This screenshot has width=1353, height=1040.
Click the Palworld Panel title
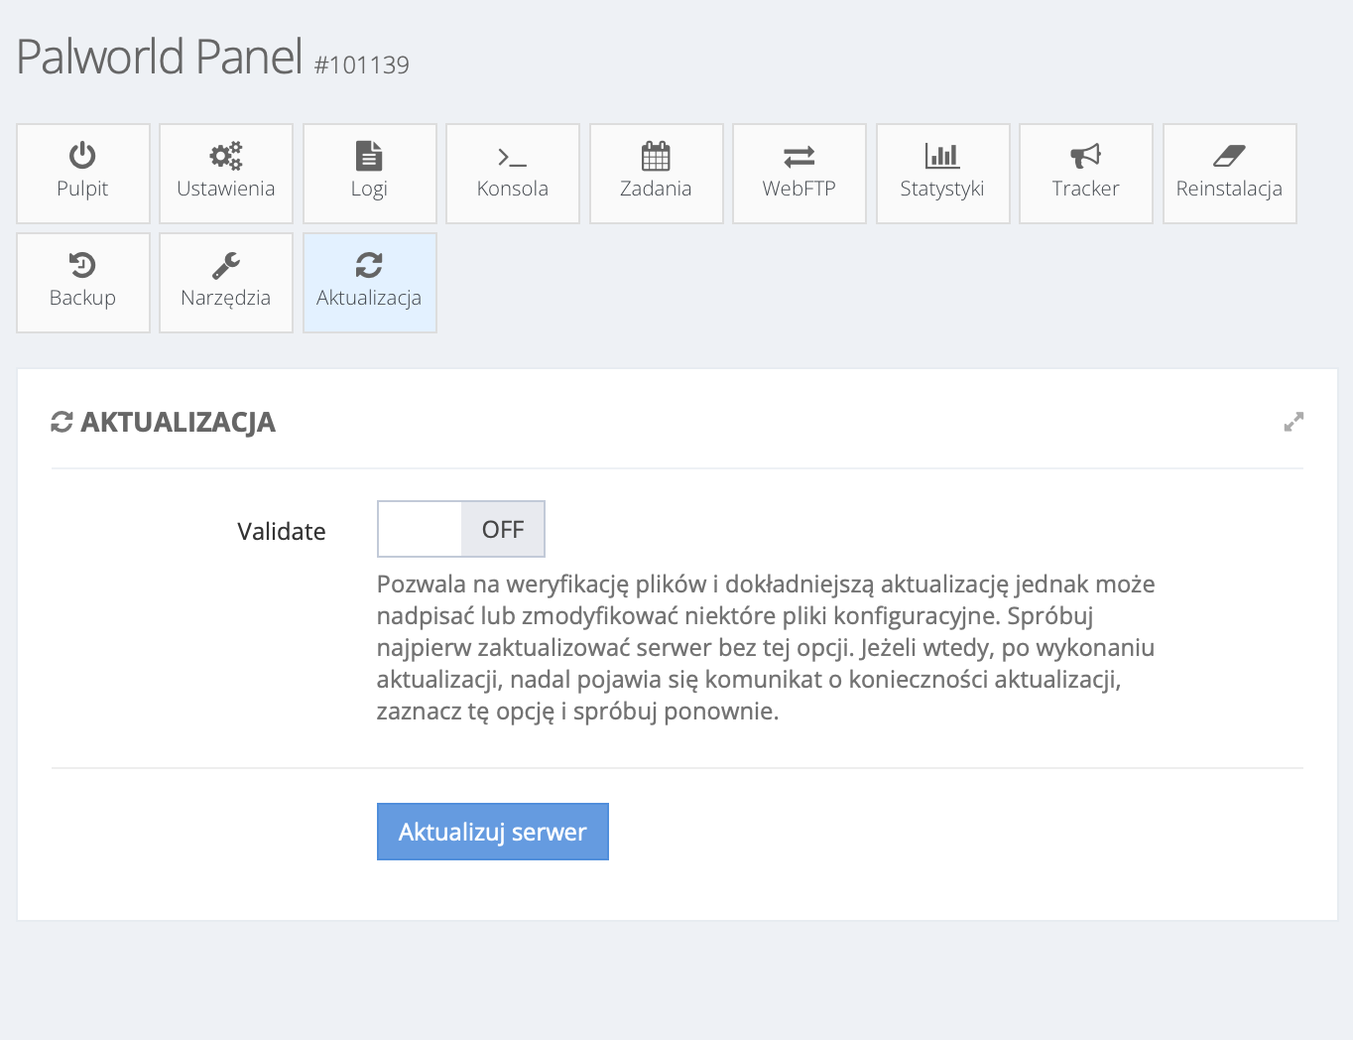(x=160, y=57)
